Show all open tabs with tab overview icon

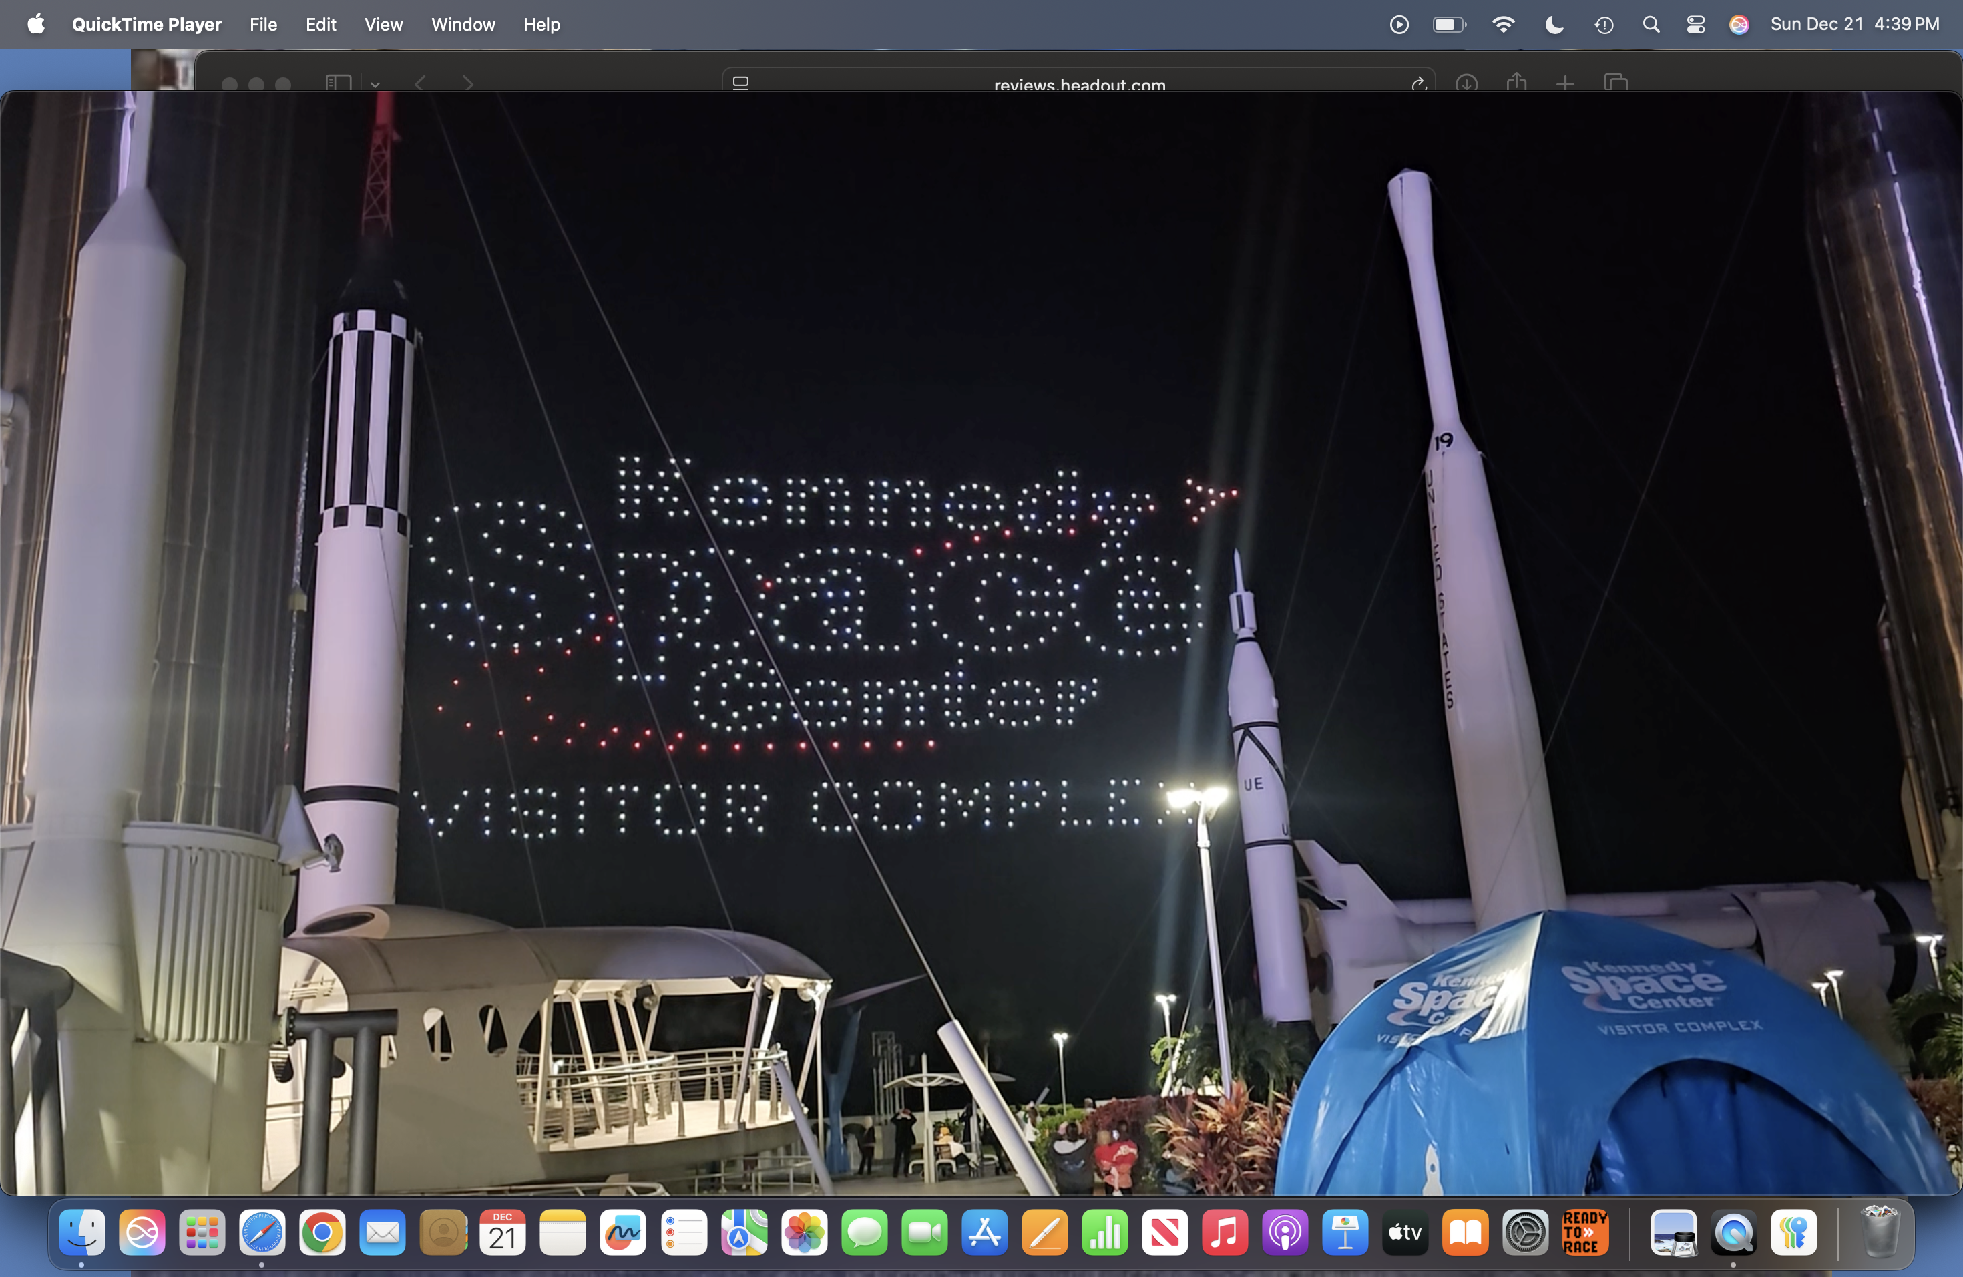[x=1615, y=83]
